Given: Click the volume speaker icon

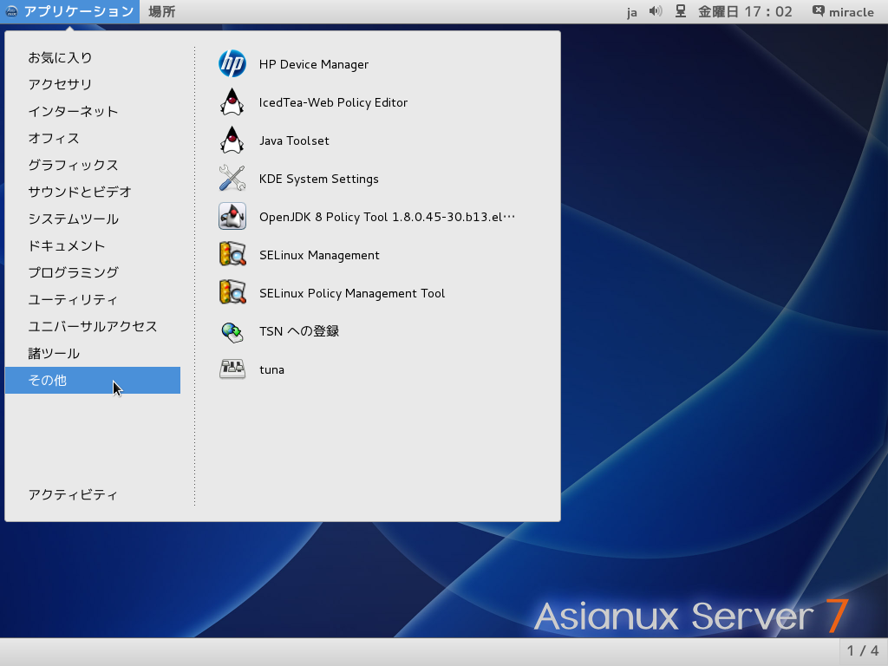Looking at the screenshot, I should click(656, 11).
